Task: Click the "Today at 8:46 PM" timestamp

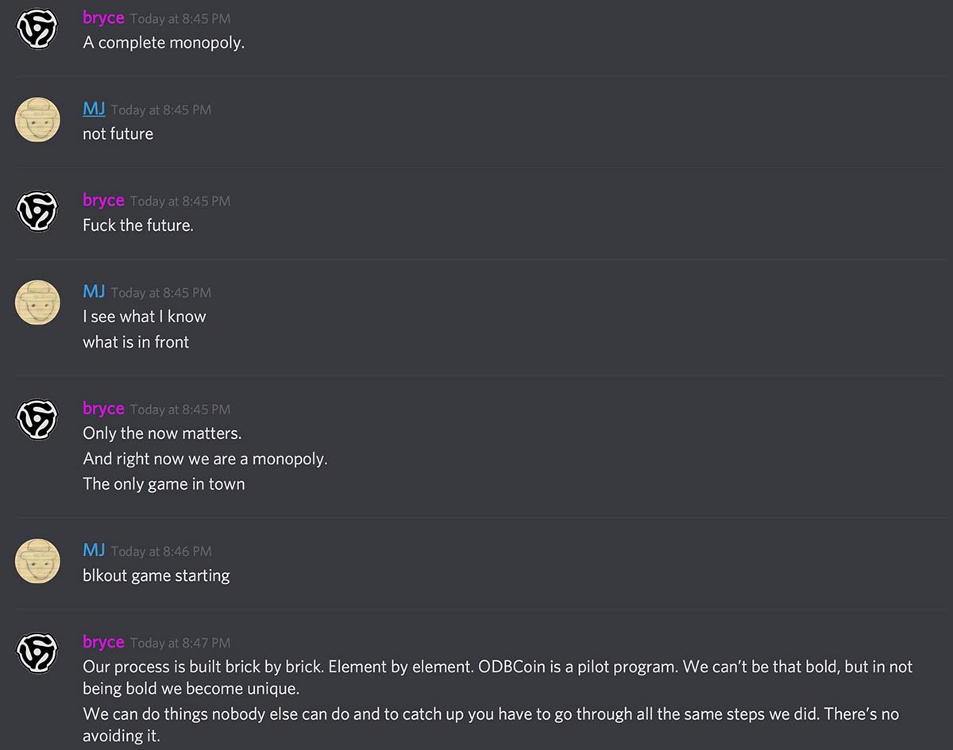Action: [x=161, y=551]
